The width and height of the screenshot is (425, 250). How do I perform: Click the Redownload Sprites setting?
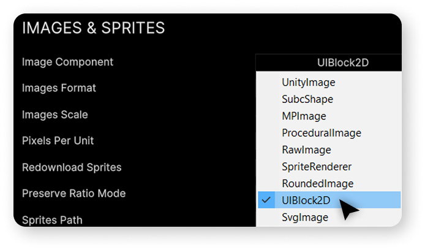pos(72,167)
